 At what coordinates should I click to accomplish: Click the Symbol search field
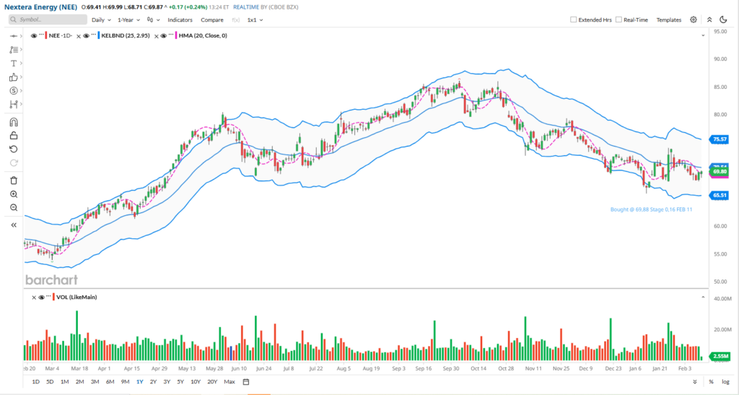[48, 20]
